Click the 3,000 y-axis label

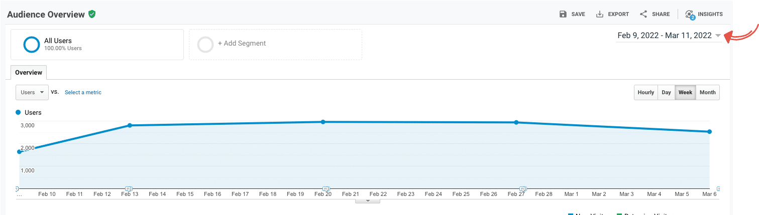(27, 125)
